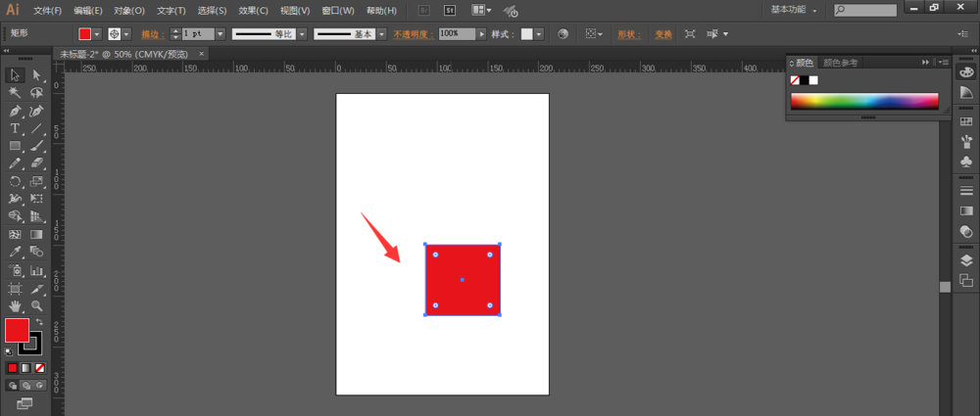The image size is (980, 416).
Task: Select the Column Graph tool
Action: [37, 270]
